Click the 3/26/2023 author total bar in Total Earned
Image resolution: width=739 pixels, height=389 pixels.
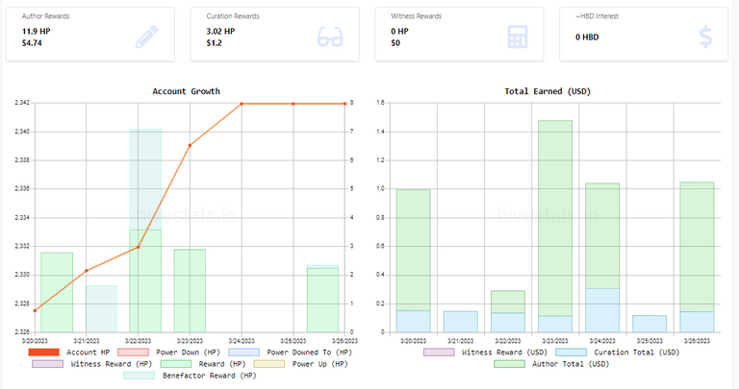coord(697,247)
